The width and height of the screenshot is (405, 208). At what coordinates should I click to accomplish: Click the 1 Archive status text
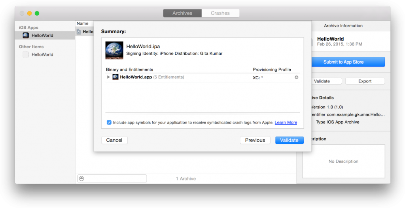coord(186,179)
